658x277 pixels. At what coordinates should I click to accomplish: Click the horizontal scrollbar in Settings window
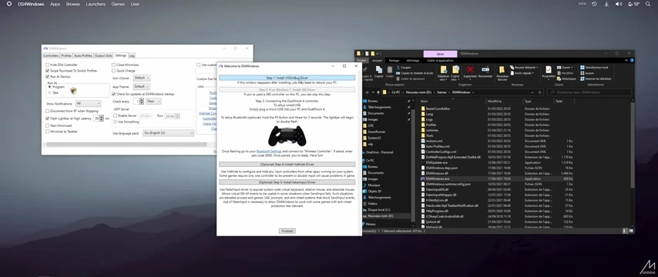[x=127, y=144]
